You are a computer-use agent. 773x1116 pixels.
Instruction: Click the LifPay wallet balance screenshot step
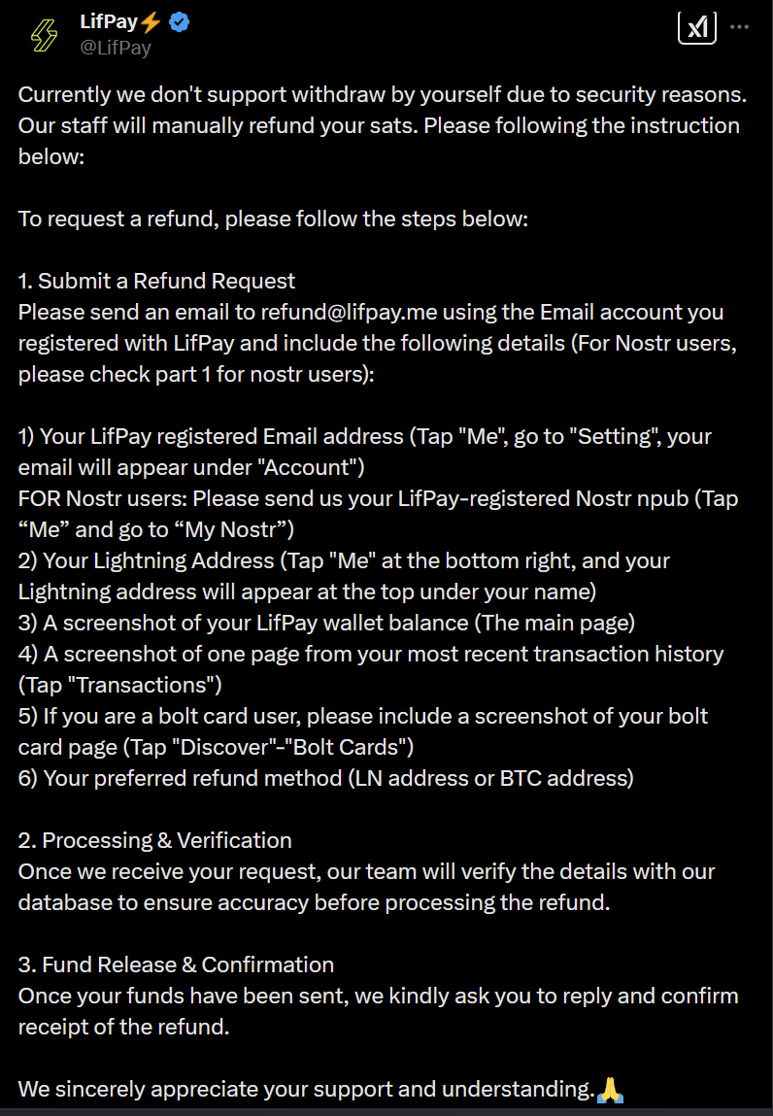click(326, 623)
